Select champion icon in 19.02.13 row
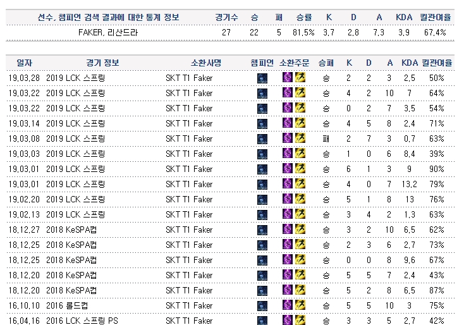Screen dimensions: 464x325 pos(262,214)
